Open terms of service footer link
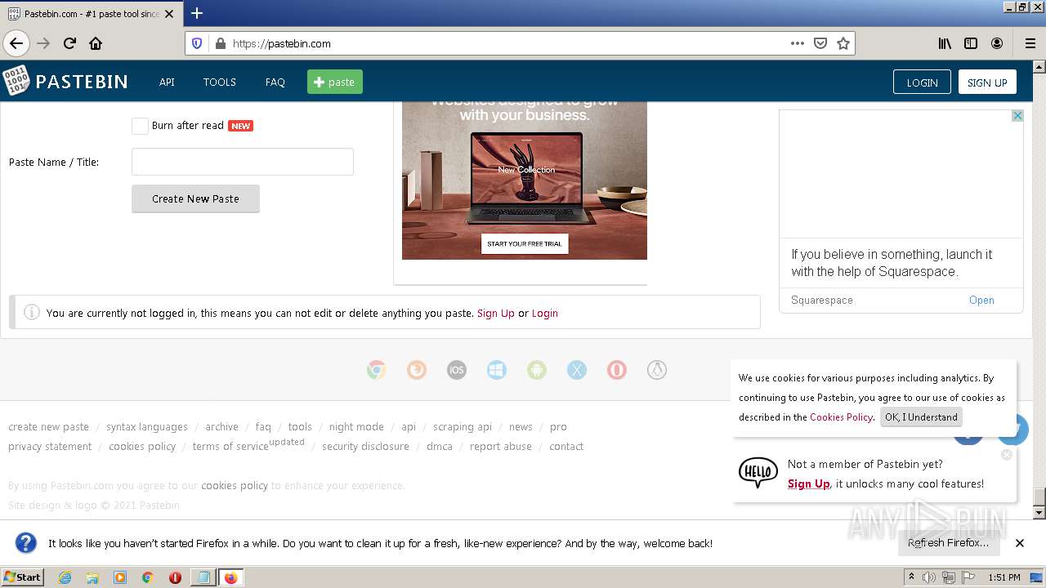This screenshot has width=1046, height=588. click(x=230, y=446)
